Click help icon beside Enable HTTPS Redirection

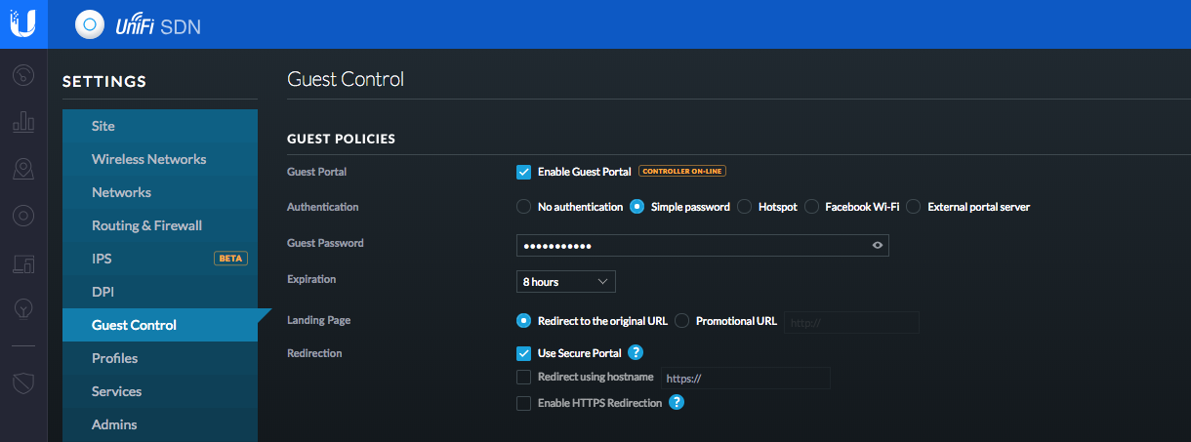[676, 402]
